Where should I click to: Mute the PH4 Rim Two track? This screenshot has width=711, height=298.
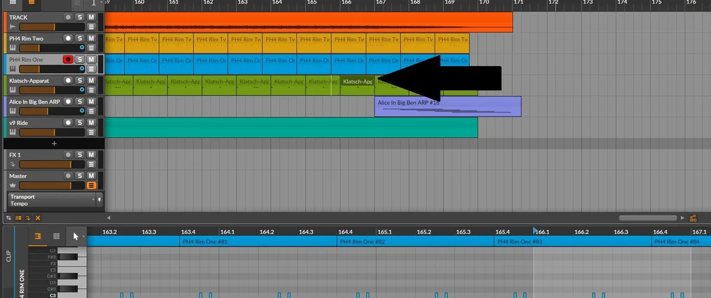(x=91, y=39)
